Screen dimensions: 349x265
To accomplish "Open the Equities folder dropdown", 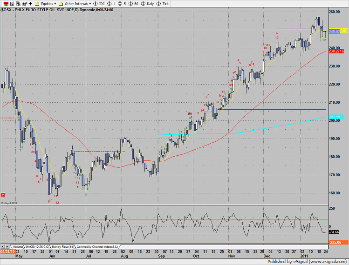I will (45, 4).
